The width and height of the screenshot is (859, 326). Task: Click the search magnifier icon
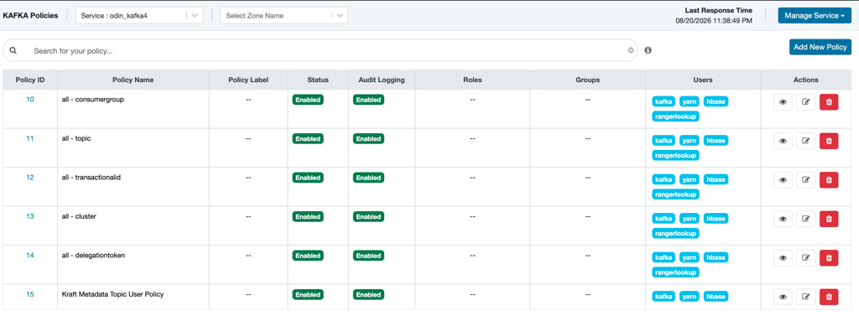point(13,50)
